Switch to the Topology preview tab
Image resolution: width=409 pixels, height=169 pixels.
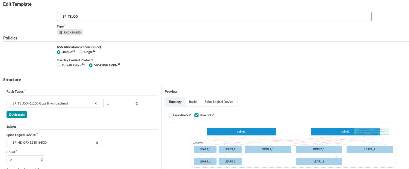[x=175, y=102]
